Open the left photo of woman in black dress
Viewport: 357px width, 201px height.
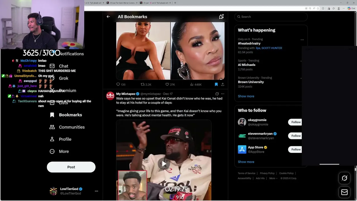tap(143, 51)
